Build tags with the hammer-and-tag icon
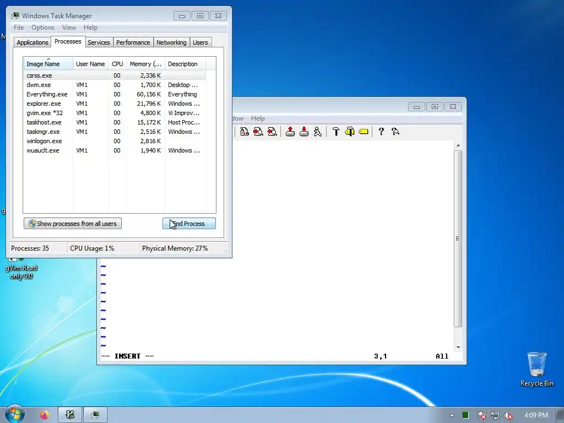Screen dimensions: 564x423 pyautogui.click(x=350, y=132)
